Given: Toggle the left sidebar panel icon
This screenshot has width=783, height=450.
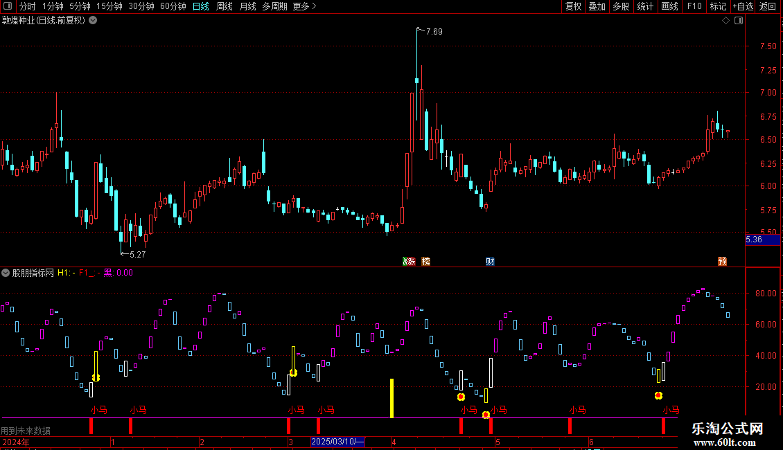Looking at the screenshot, I should click(8, 6).
